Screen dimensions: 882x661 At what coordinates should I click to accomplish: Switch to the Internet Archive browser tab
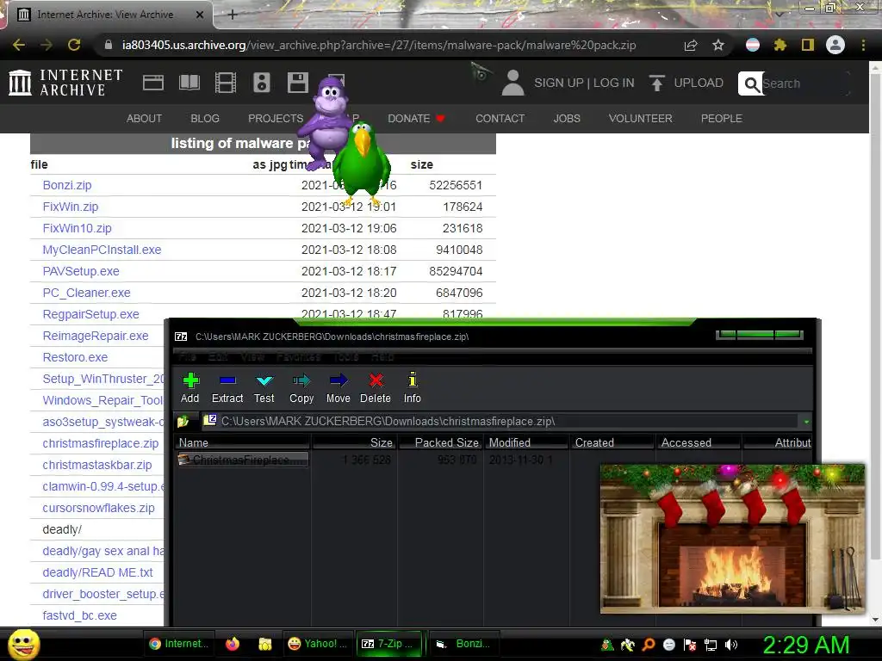click(x=109, y=15)
